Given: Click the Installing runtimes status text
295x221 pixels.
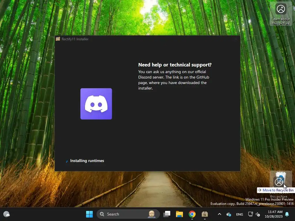Looking at the screenshot, I should click(87, 161).
